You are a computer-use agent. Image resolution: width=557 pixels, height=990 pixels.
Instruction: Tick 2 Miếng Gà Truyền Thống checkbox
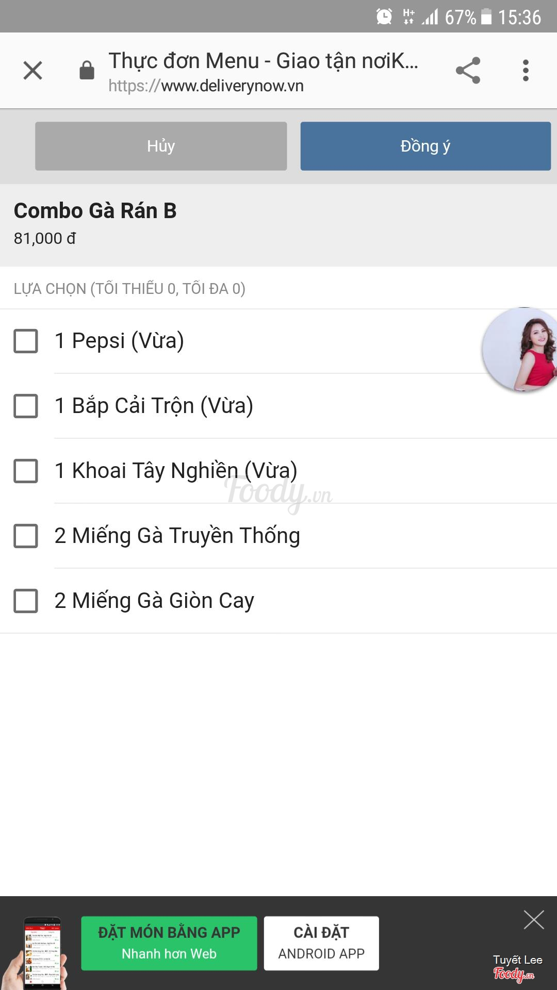tap(26, 536)
